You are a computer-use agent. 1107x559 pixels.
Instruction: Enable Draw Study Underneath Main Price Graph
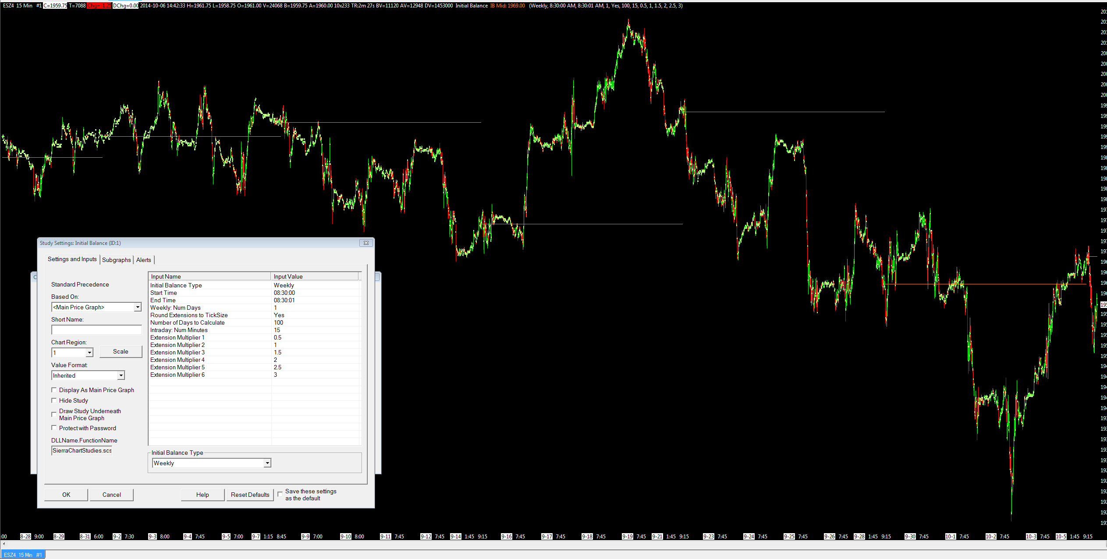[x=54, y=414]
